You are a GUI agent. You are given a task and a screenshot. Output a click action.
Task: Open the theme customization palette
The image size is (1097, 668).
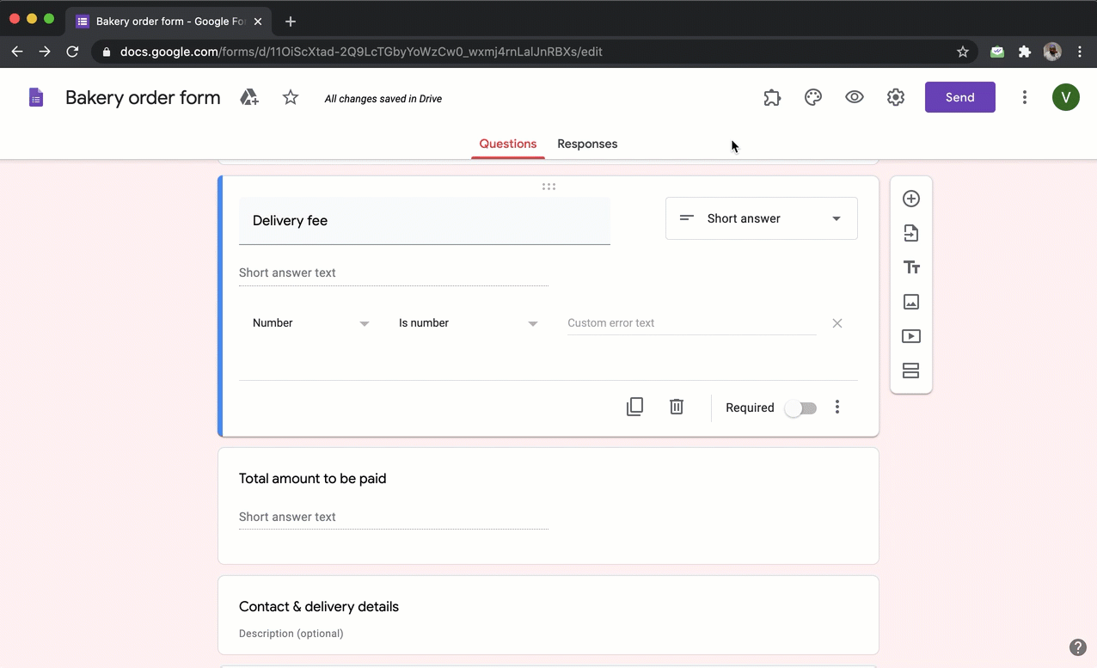pyautogui.click(x=812, y=97)
